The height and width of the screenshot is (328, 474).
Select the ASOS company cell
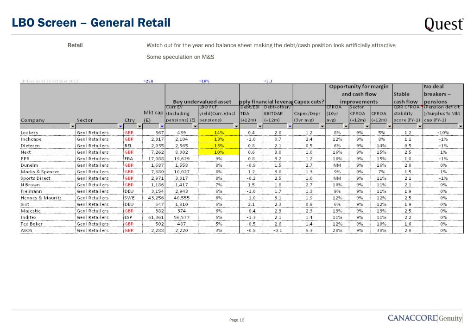tap(47, 230)
